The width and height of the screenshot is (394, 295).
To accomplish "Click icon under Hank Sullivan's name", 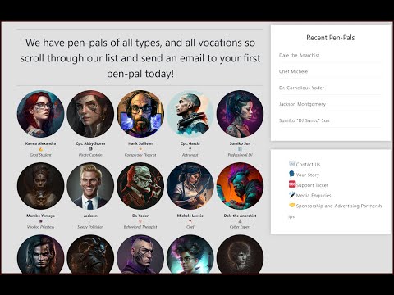I will pos(140,149).
